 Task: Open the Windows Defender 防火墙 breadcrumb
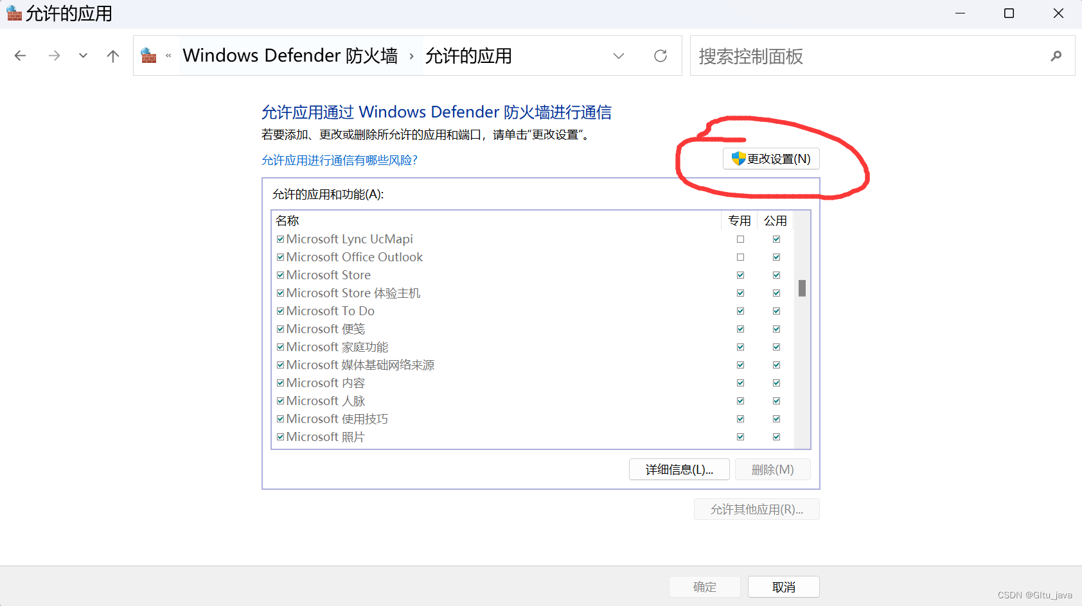[290, 56]
